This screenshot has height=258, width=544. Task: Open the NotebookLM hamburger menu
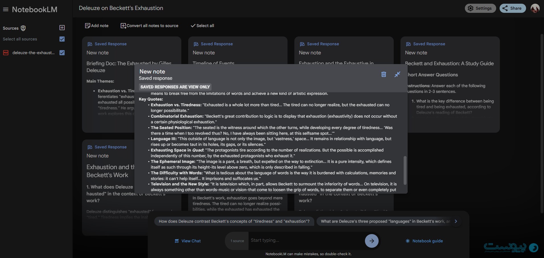5,10
